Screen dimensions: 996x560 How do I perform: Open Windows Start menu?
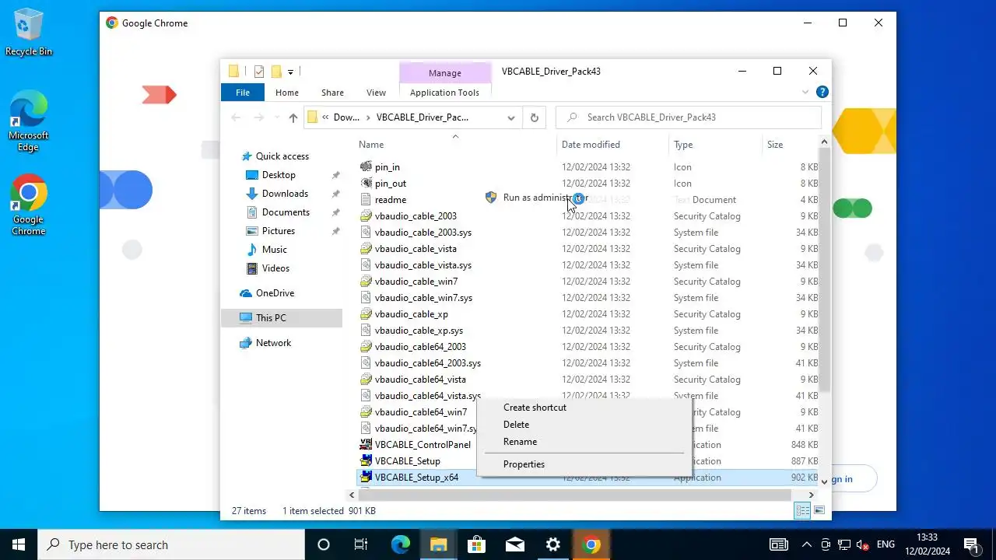pos(19,544)
